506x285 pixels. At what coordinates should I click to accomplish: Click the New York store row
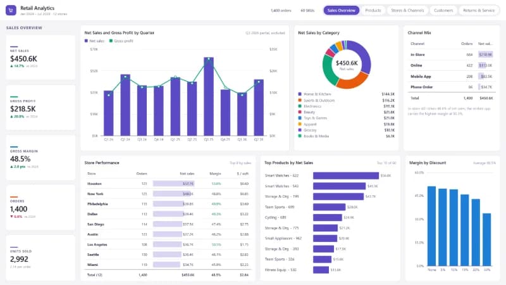tap(168, 194)
